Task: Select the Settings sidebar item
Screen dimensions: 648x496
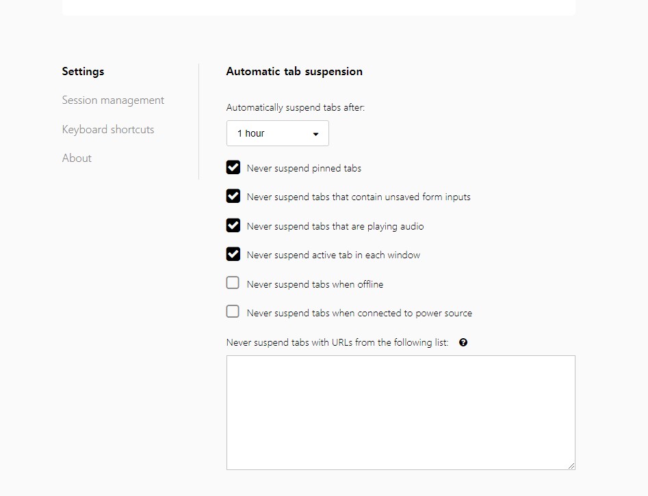Action: [x=83, y=71]
